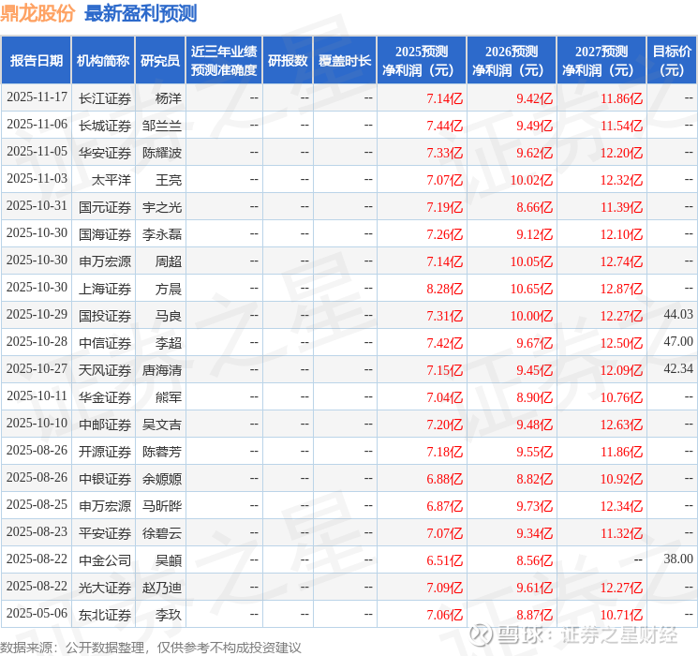Click analyst name 方晨

[x=169, y=289]
